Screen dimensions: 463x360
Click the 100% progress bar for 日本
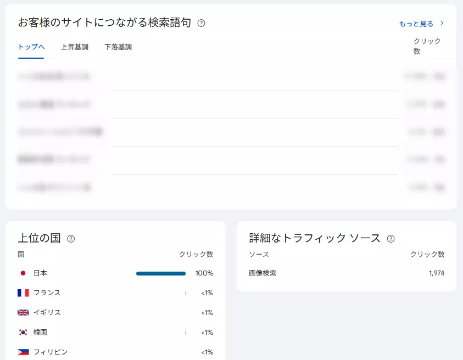coord(161,273)
